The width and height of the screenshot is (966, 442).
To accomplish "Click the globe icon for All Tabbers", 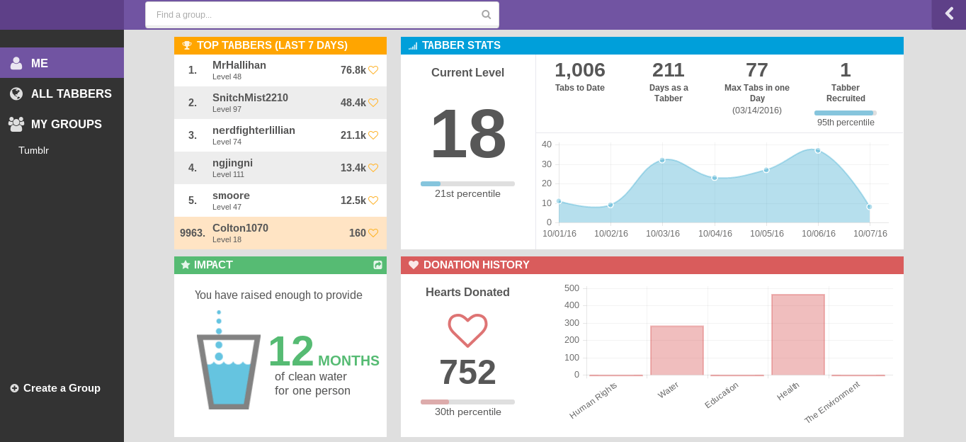I will click(16, 93).
